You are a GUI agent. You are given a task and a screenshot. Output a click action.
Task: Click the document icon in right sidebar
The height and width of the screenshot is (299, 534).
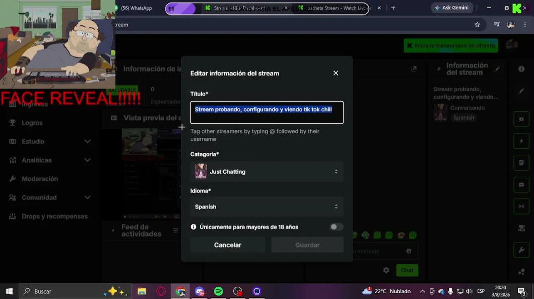(x=522, y=163)
